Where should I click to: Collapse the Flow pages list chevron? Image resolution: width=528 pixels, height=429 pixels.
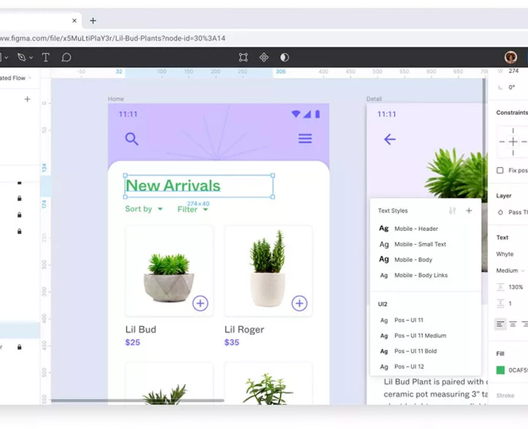coord(30,78)
